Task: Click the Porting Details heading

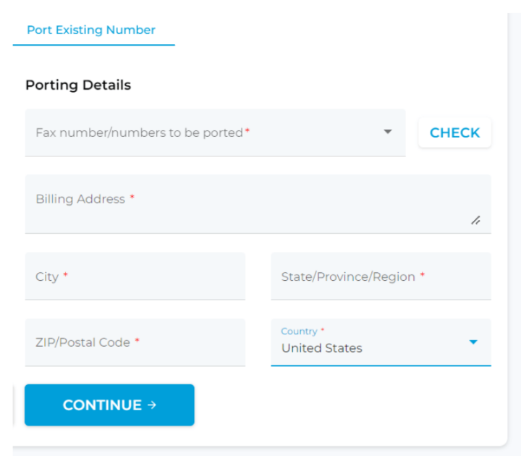Action: pos(78,85)
